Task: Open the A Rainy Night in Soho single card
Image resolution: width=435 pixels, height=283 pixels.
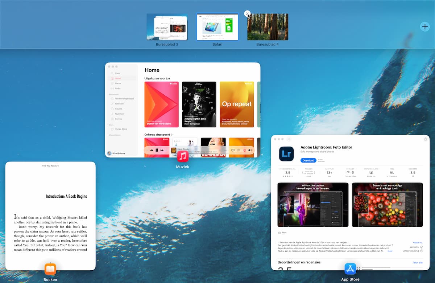Action: click(x=199, y=104)
